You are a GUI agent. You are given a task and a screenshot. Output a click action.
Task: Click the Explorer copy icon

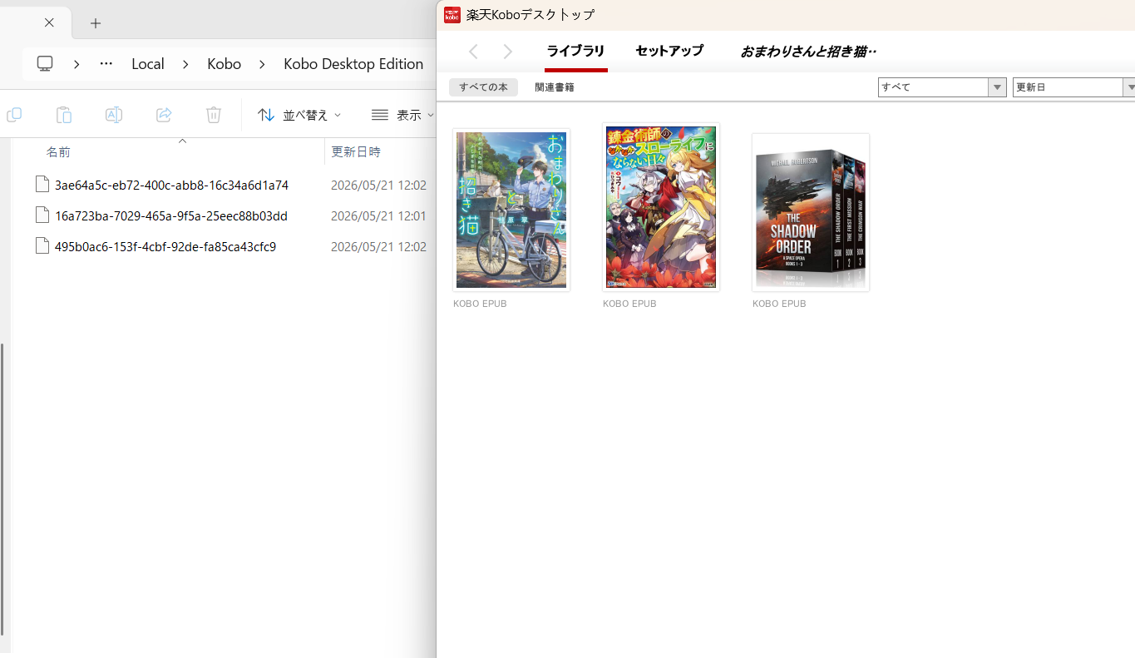[14, 115]
